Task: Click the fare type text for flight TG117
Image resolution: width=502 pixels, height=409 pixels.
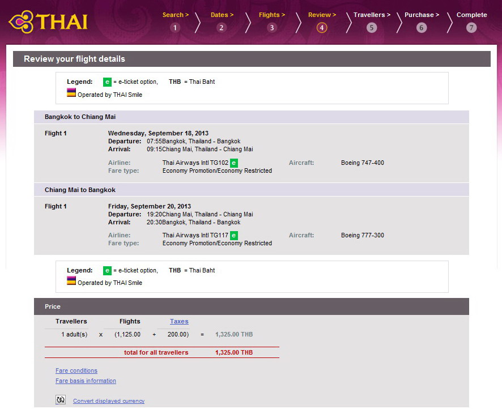Action: [217, 243]
